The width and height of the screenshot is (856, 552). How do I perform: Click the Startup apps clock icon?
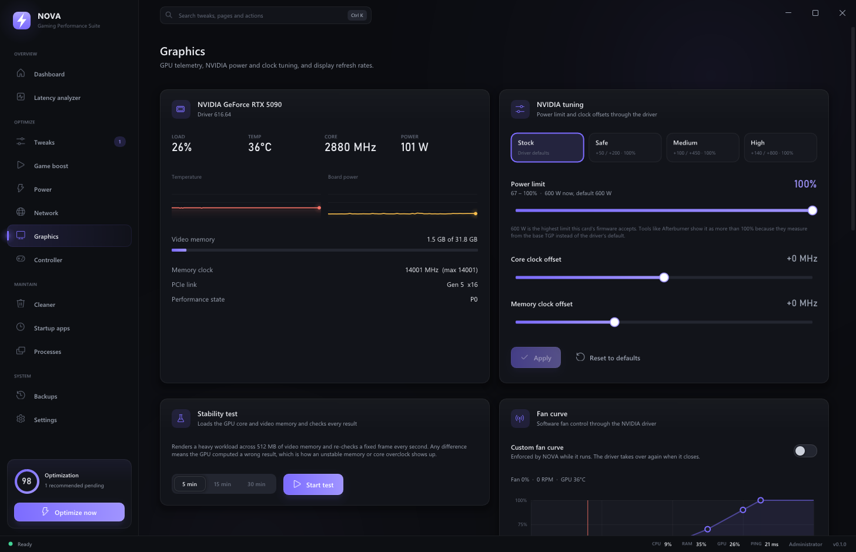[21, 327]
